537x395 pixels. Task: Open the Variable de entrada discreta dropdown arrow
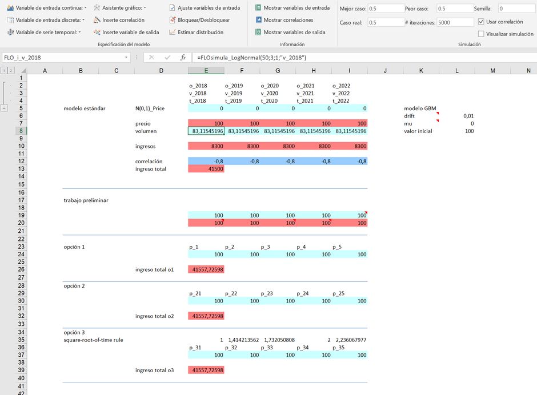pos(83,20)
